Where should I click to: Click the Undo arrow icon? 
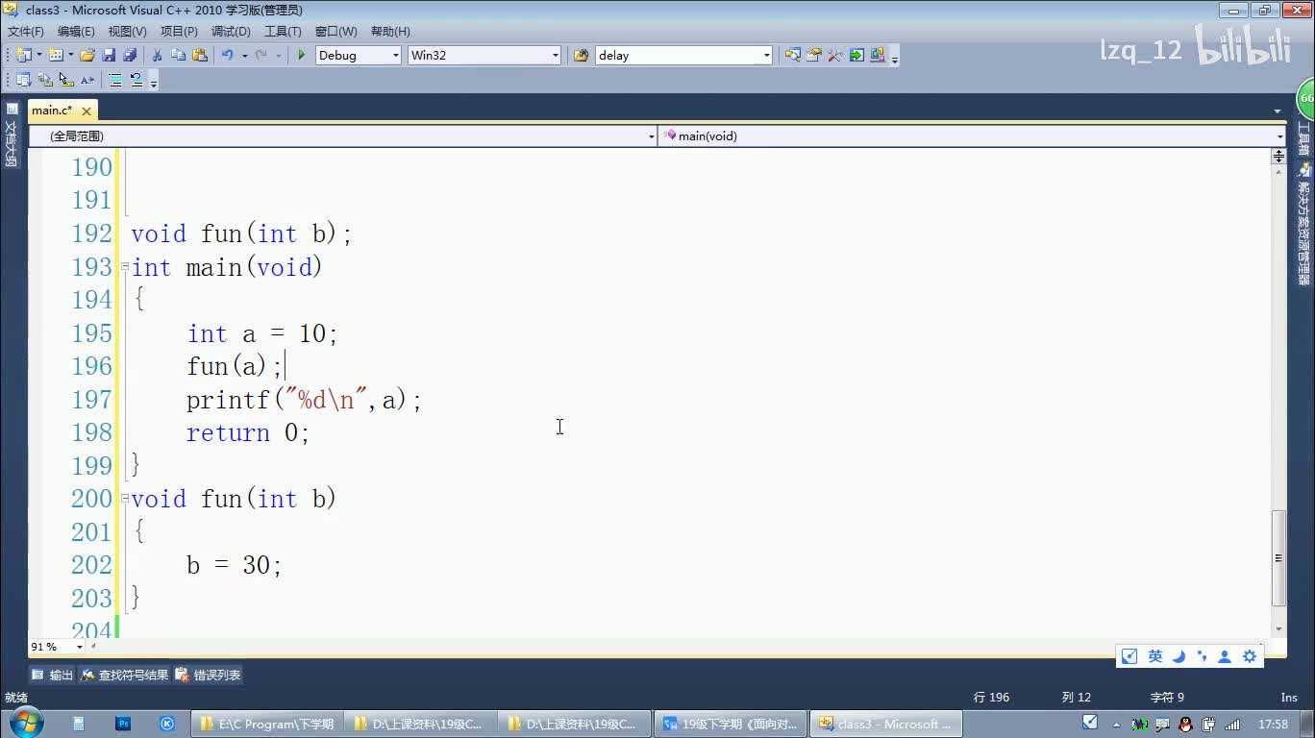click(x=228, y=56)
